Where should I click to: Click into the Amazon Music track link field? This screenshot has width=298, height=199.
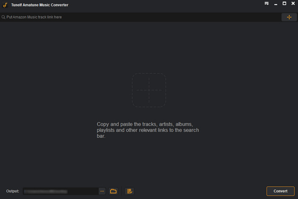(140, 17)
